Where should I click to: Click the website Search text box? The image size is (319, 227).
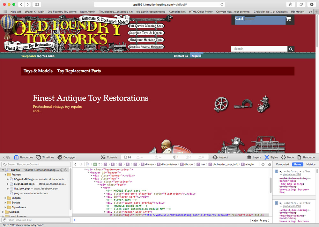tap(259, 49)
